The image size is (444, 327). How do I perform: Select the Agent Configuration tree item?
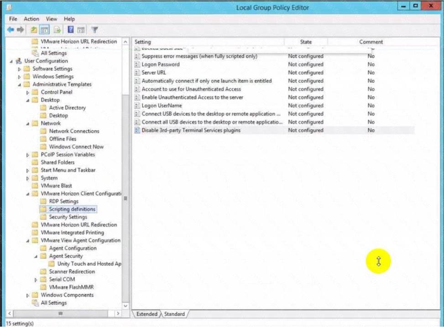pyautogui.click(x=73, y=248)
